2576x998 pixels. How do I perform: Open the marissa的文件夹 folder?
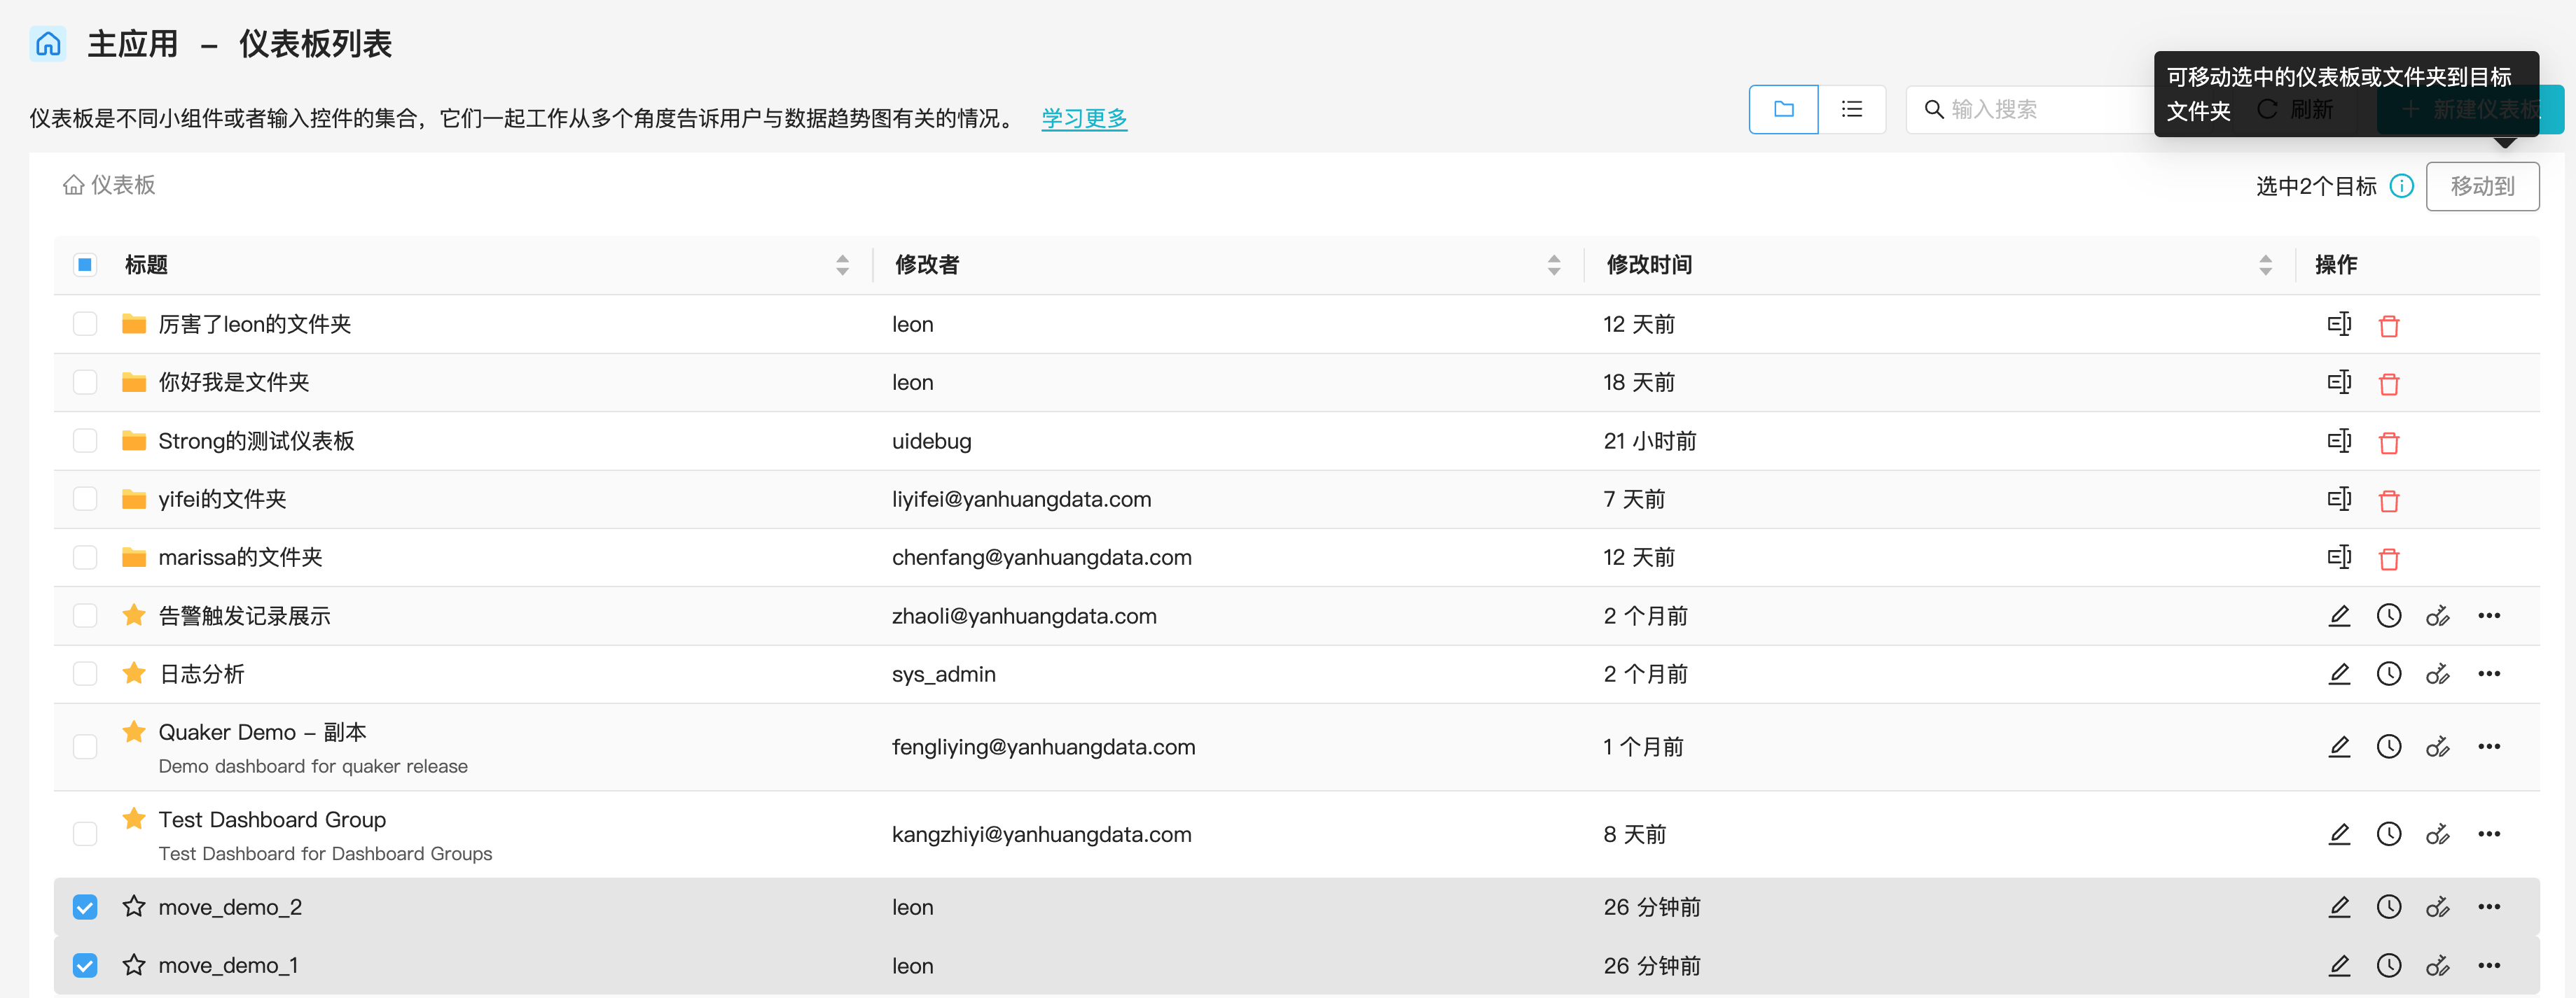click(x=240, y=556)
